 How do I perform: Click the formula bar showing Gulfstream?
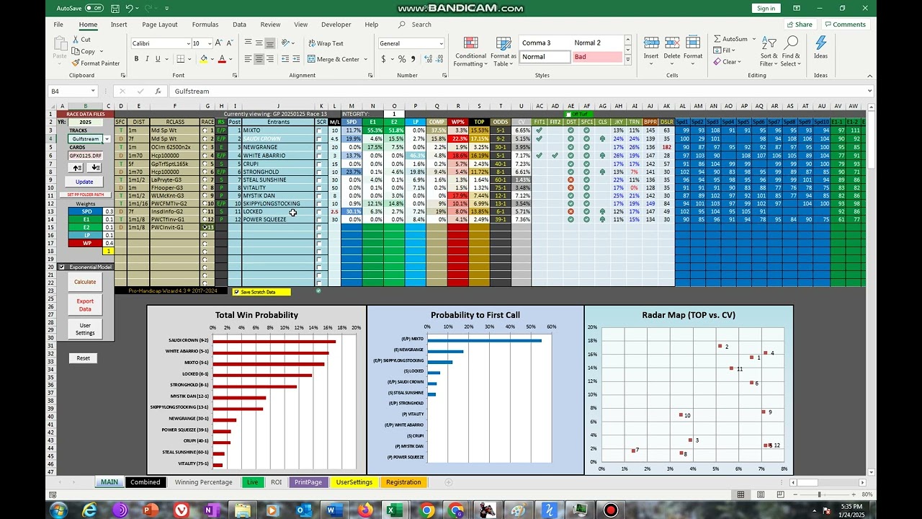tap(520, 91)
